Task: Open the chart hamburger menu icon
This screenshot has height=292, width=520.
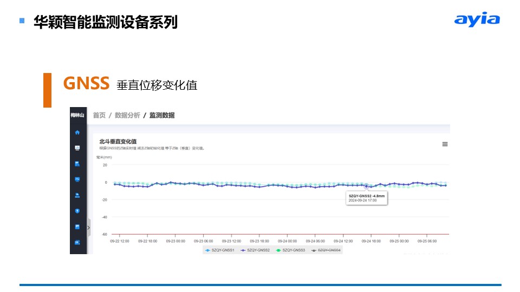Action: pyautogui.click(x=445, y=144)
